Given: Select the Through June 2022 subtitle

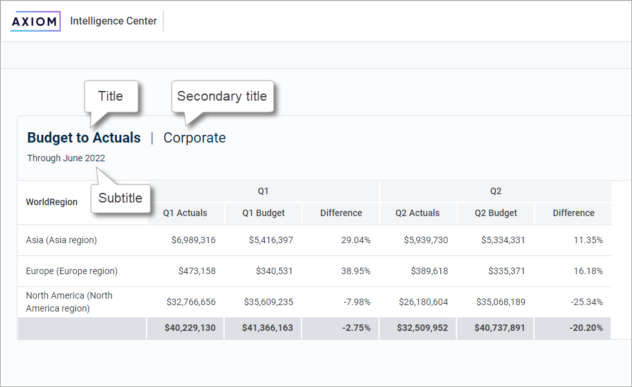Looking at the screenshot, I should 65,157.
